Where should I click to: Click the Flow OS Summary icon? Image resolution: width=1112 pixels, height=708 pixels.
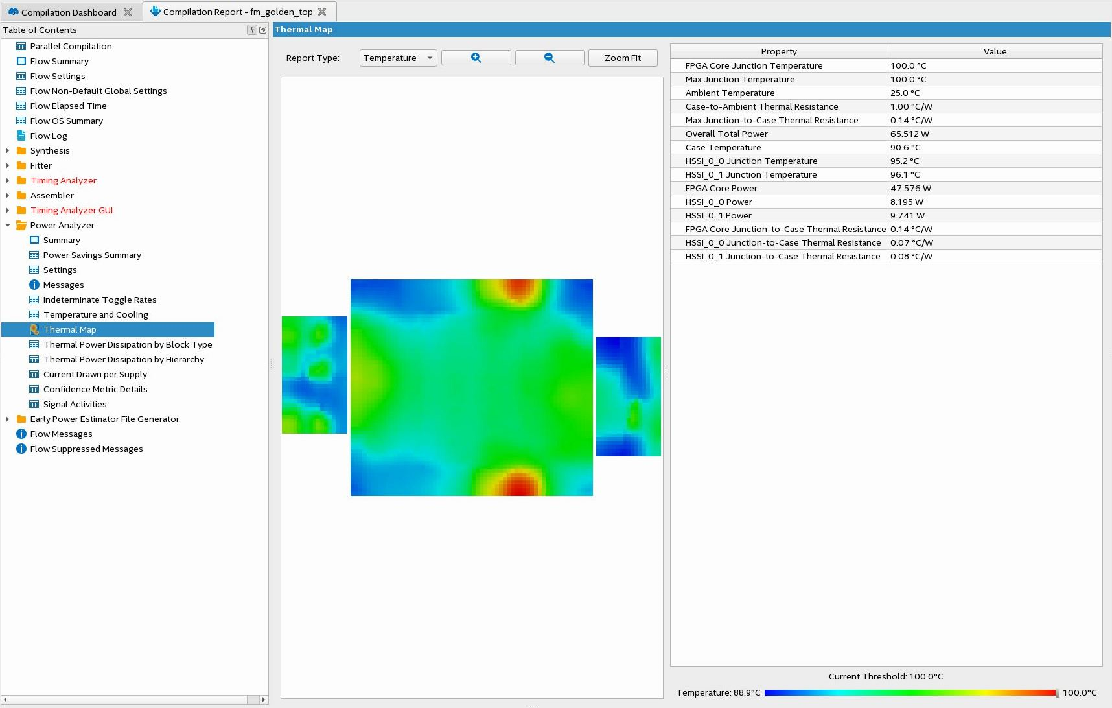[21, 121]
